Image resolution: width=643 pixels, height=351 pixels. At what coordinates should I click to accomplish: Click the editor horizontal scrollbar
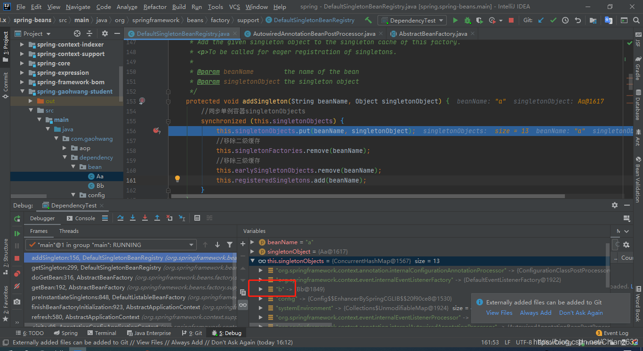click(367, 197)
